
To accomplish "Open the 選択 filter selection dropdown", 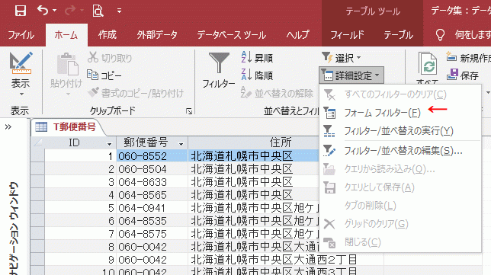I will point(342,58).
